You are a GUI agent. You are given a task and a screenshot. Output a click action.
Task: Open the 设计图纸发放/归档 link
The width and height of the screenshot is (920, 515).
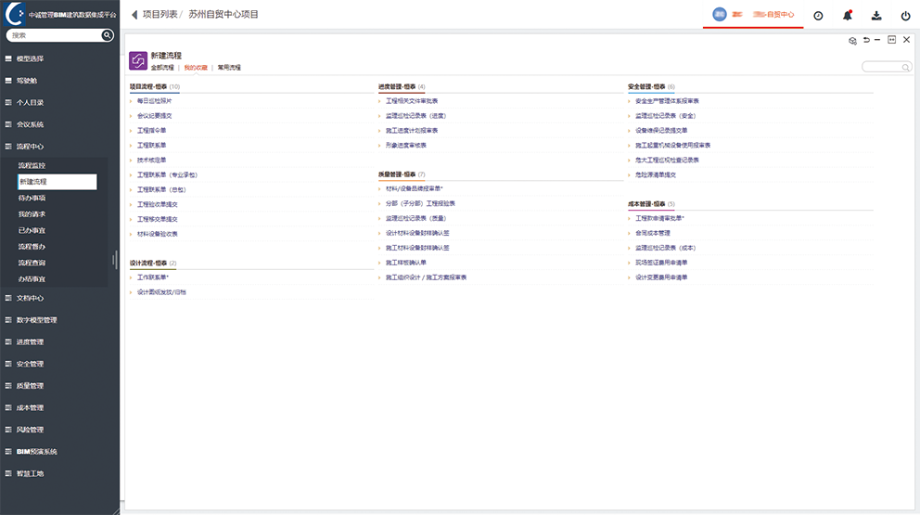pyautogui.click(x=161, y=292)
